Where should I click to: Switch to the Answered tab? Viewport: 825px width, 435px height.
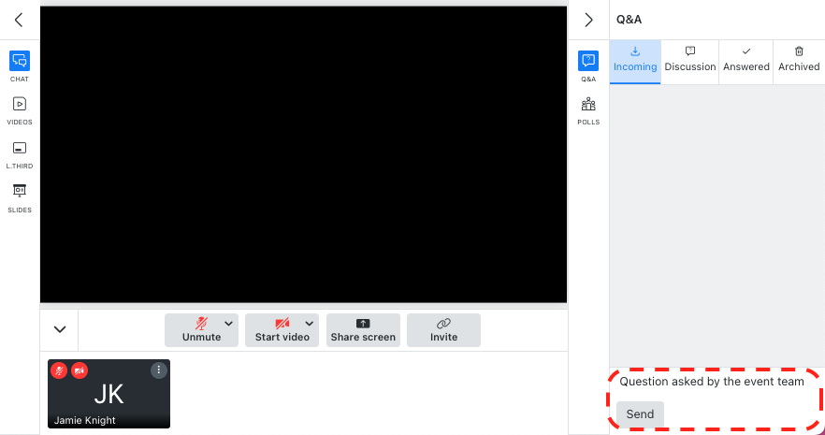746,62
